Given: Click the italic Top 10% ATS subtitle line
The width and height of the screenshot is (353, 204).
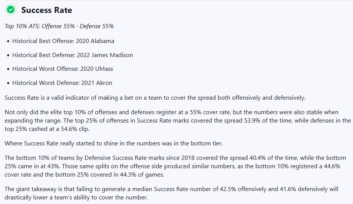Looking at the screenshot, I should click(59, 26).
